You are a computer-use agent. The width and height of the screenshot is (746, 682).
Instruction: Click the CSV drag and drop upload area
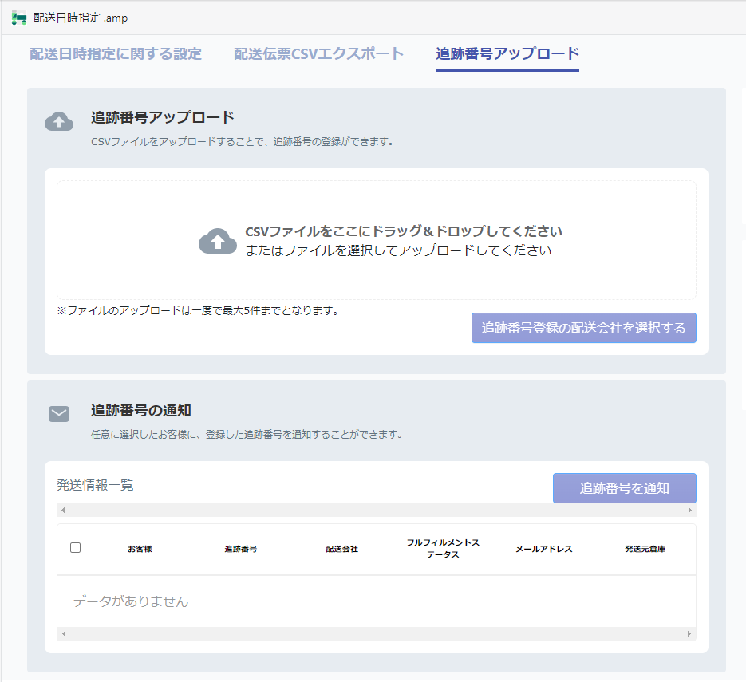click(x=377, y=240)
